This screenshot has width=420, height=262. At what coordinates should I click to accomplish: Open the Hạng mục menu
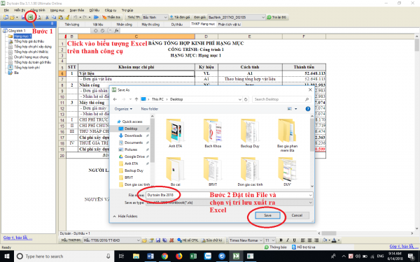57,10
